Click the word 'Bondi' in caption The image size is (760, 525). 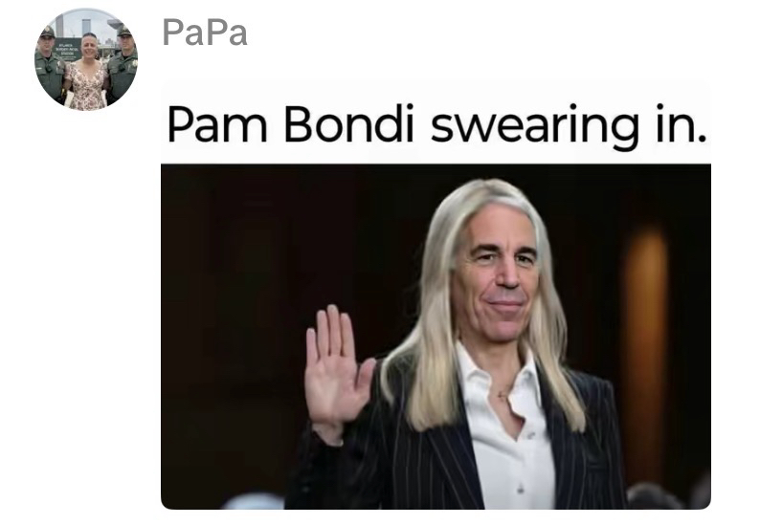click(348, 123)
